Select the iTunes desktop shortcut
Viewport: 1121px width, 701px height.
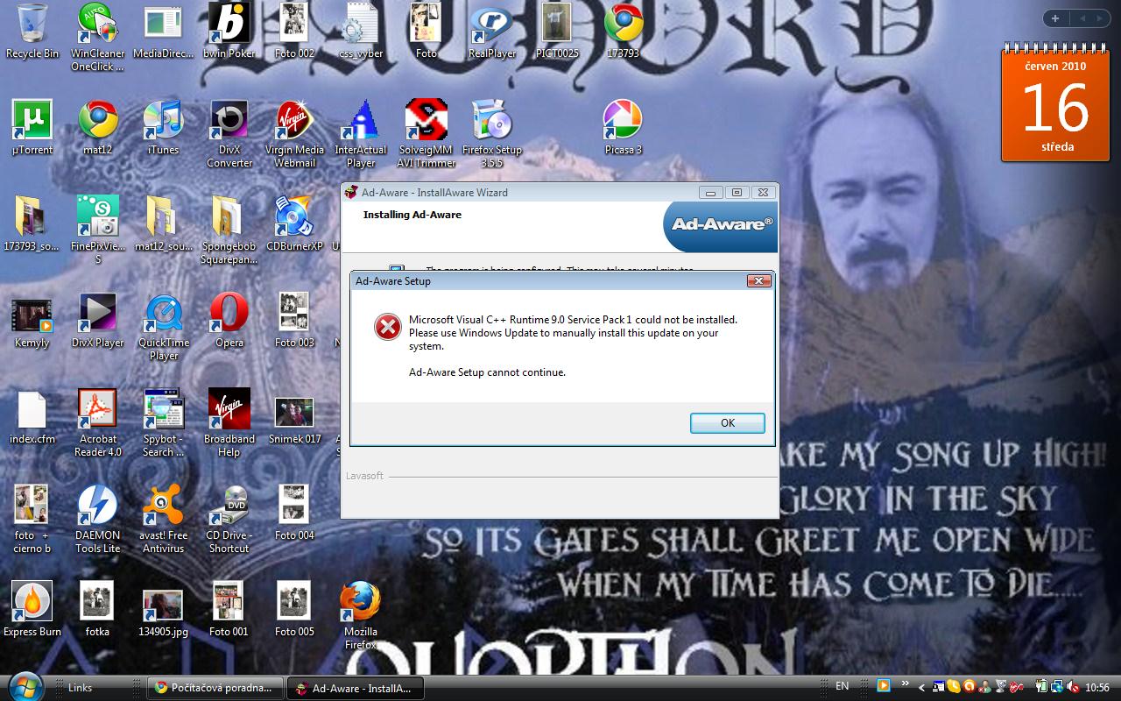click(x=163, y=128)
